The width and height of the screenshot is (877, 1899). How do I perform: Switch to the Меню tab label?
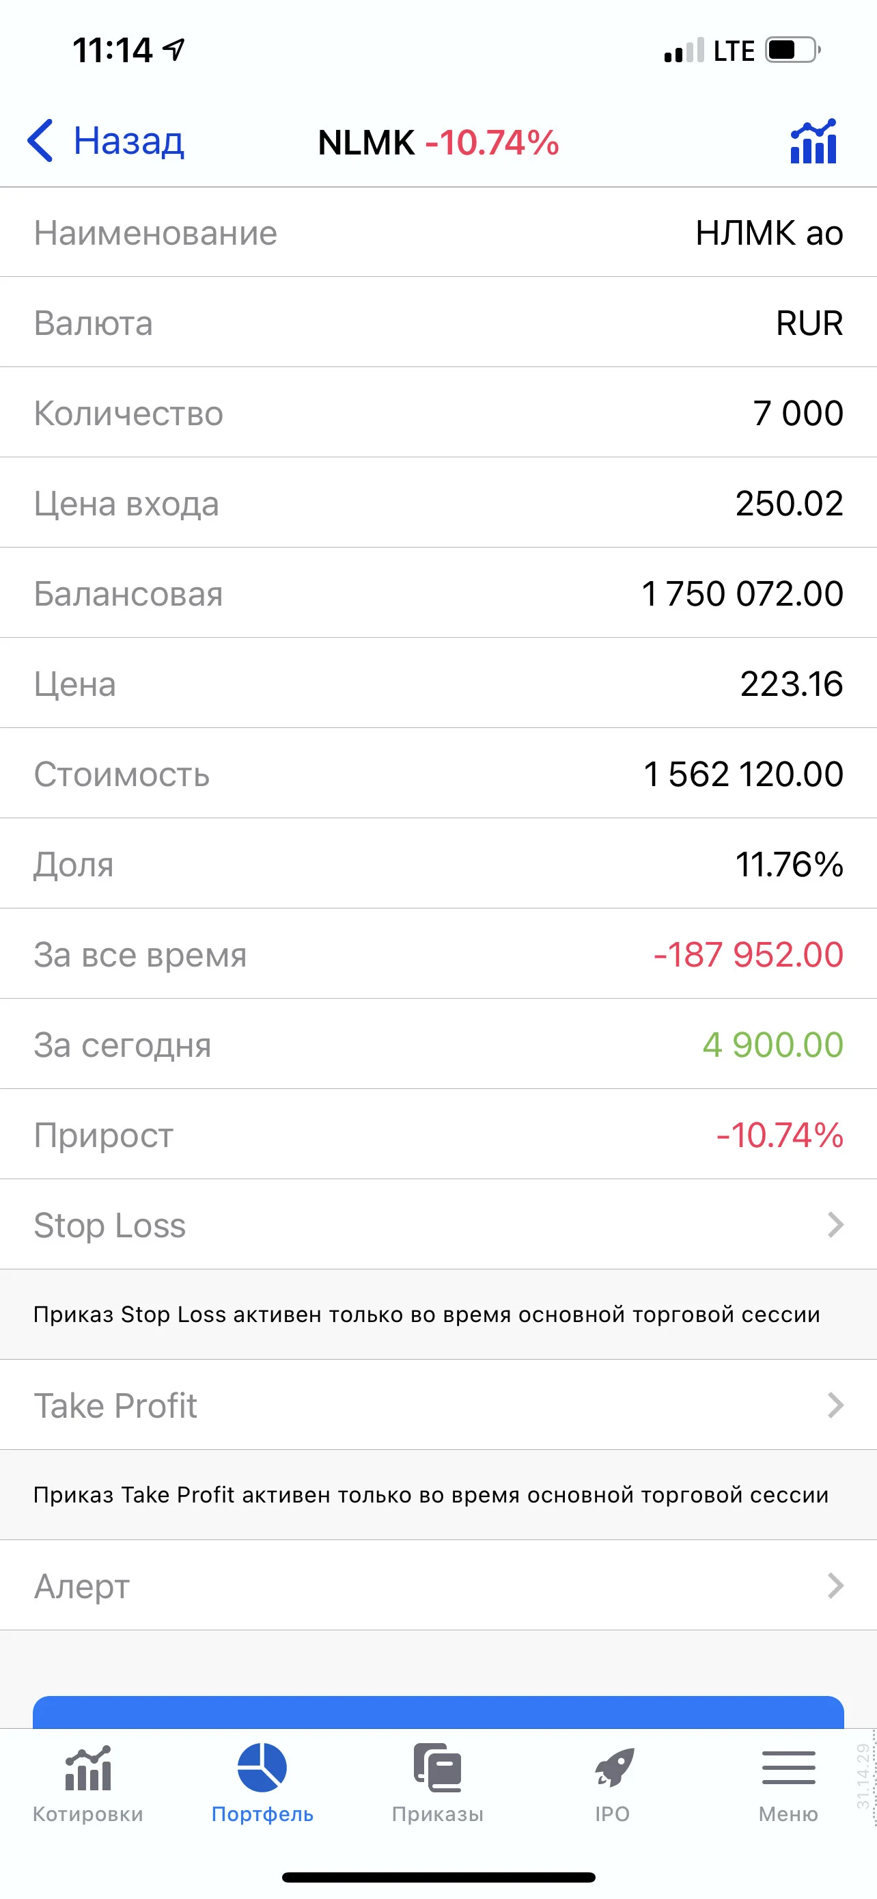pos(789,1814)
